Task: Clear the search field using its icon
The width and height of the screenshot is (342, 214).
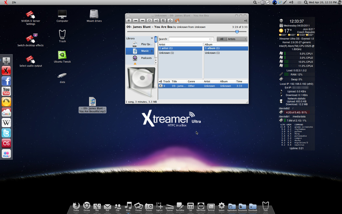Action: 211,39
